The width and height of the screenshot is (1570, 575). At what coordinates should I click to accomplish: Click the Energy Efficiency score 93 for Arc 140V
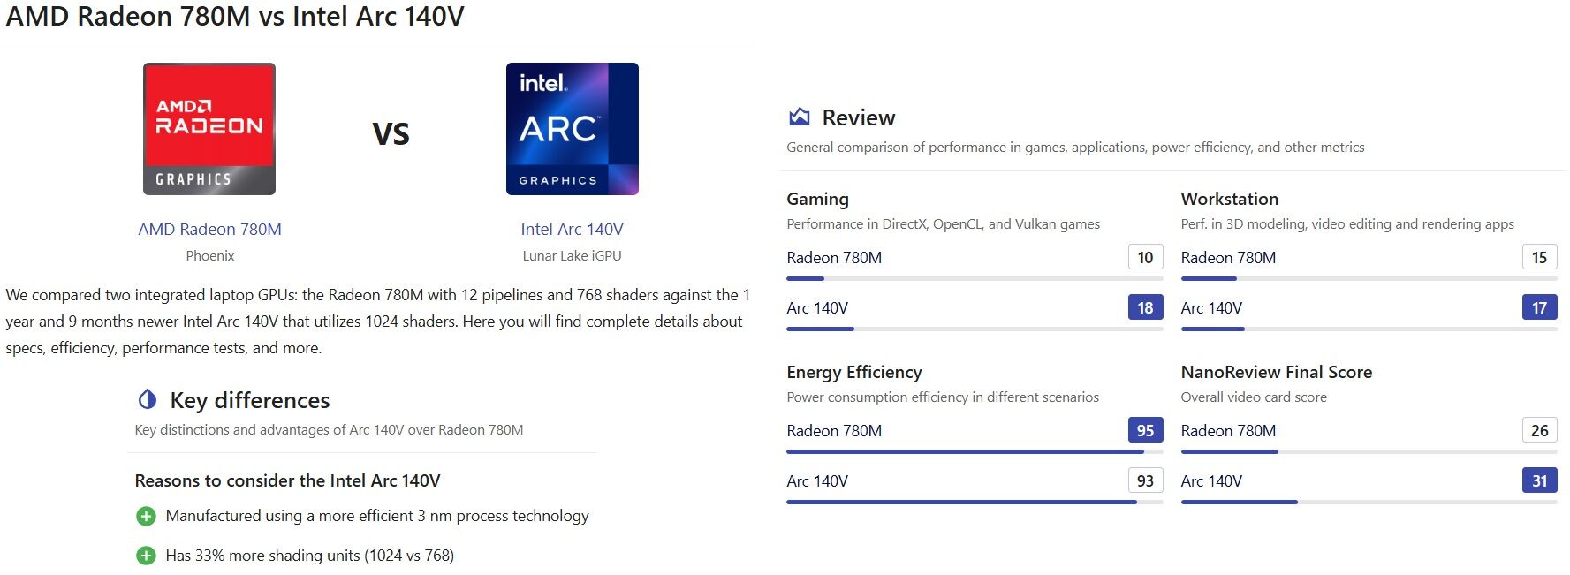point(1145,480)
